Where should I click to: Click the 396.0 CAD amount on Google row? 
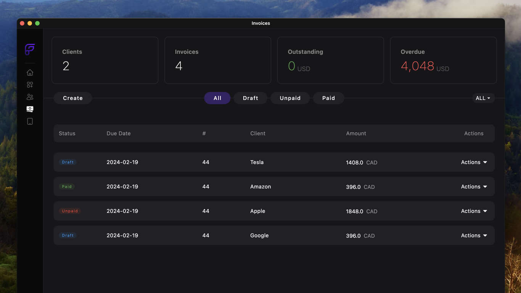pyautogui.click(x=360, y=236)
